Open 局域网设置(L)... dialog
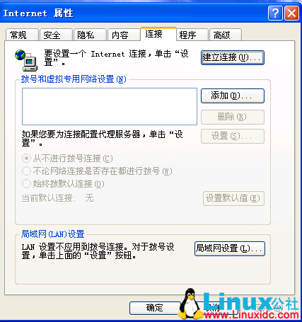 [230, 248]
